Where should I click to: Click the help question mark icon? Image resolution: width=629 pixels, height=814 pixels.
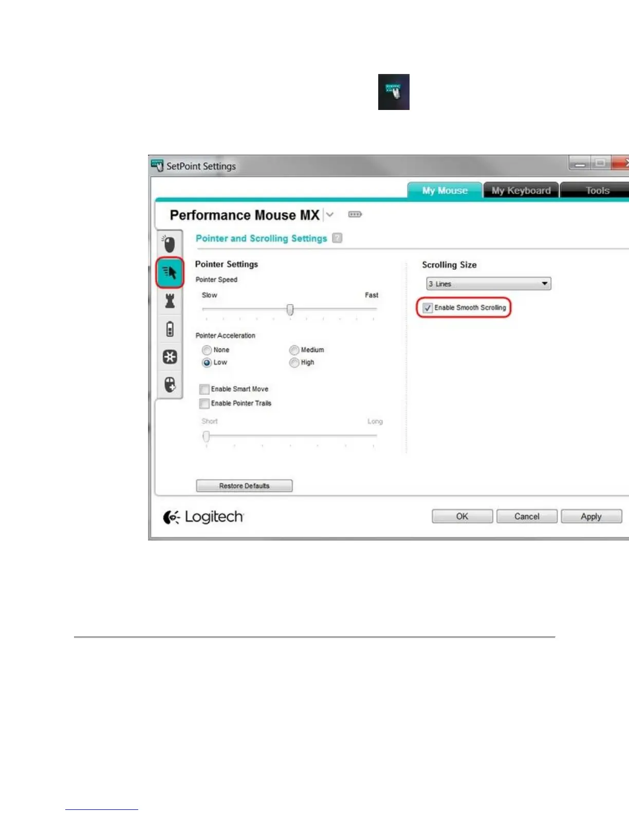tap(337, 238)
